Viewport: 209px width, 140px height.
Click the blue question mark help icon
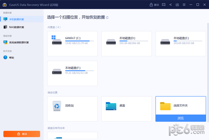tap(5, 58)
